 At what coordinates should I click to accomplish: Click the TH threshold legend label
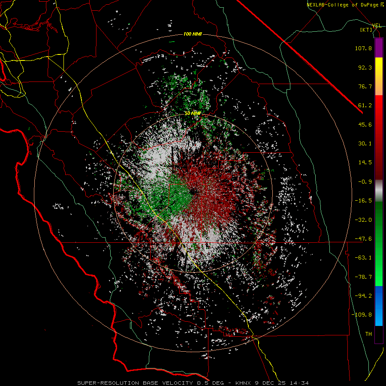click(x=368, y=334)
